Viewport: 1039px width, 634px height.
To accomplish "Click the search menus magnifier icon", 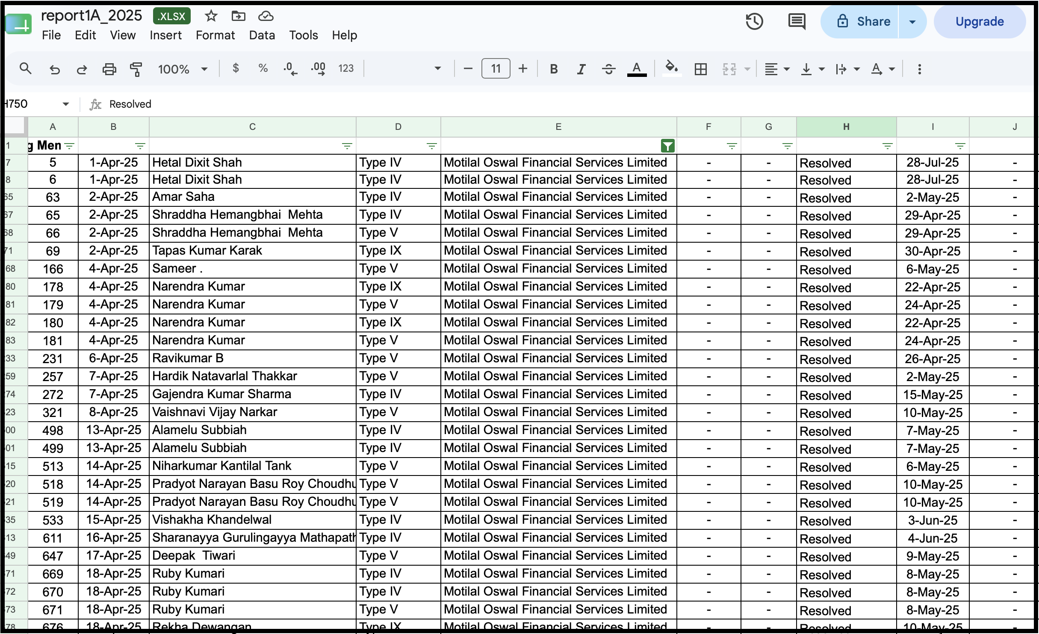I will 26,68.
